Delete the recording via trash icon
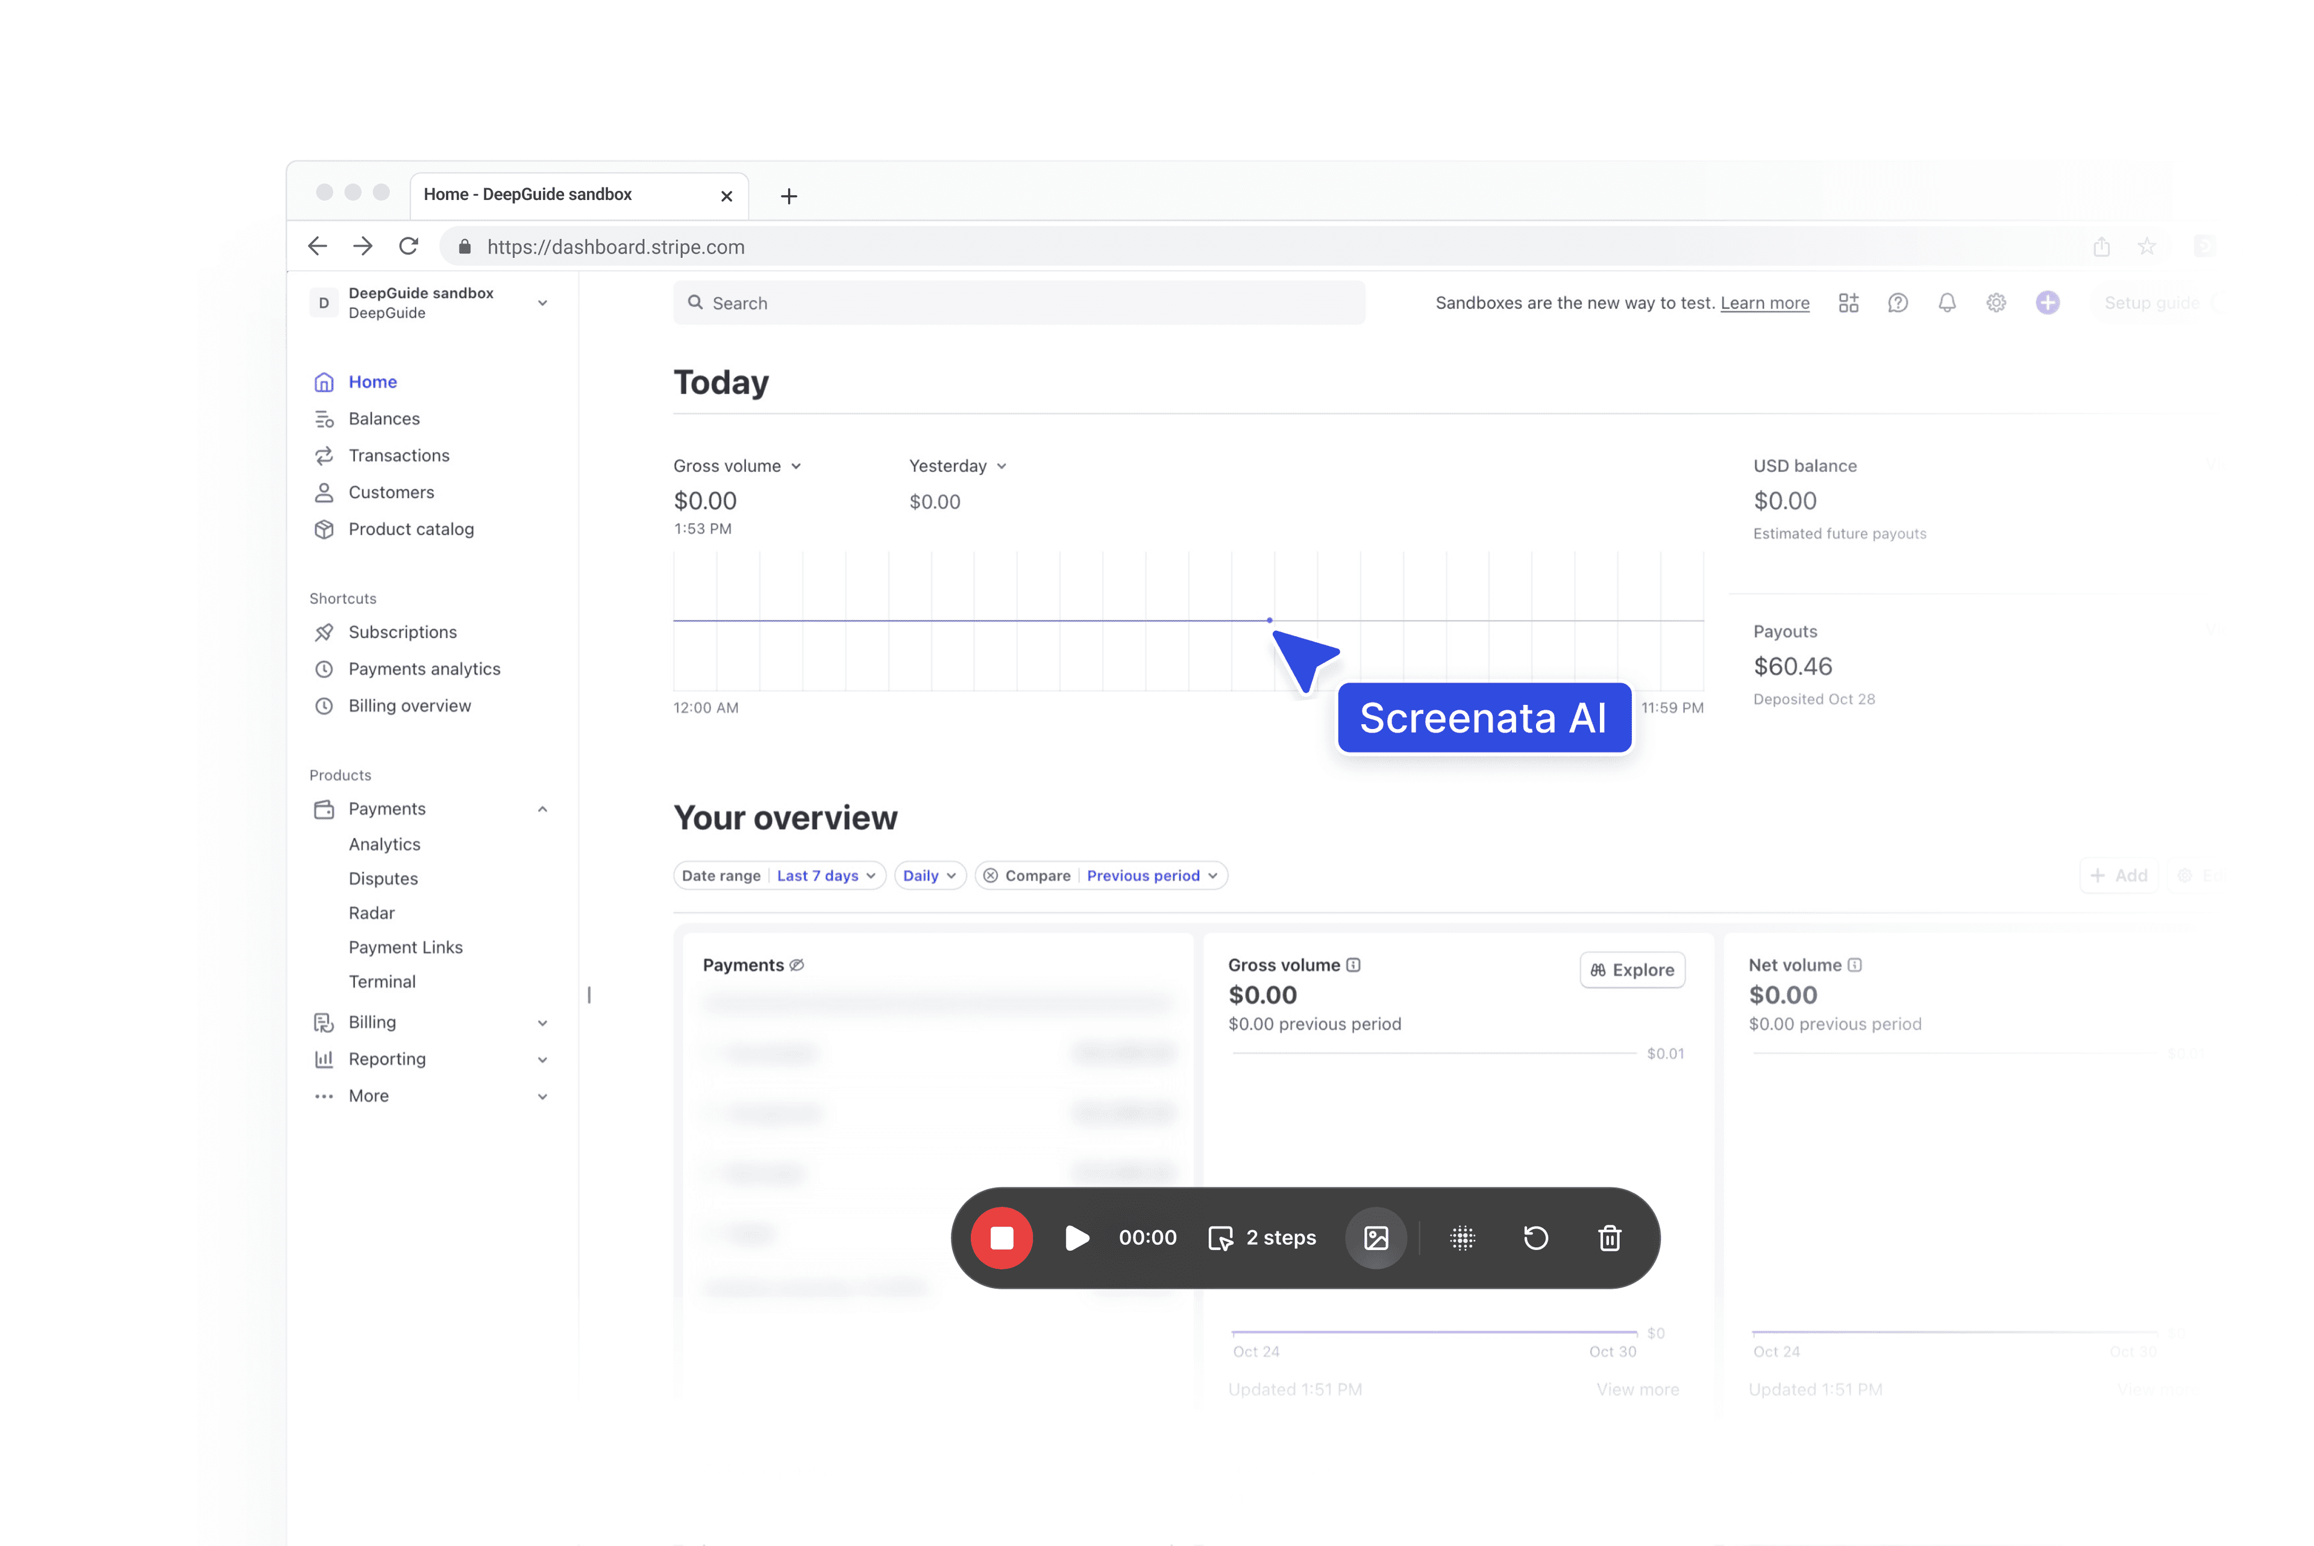2314x1546 pixels. click(1609, 1238)
